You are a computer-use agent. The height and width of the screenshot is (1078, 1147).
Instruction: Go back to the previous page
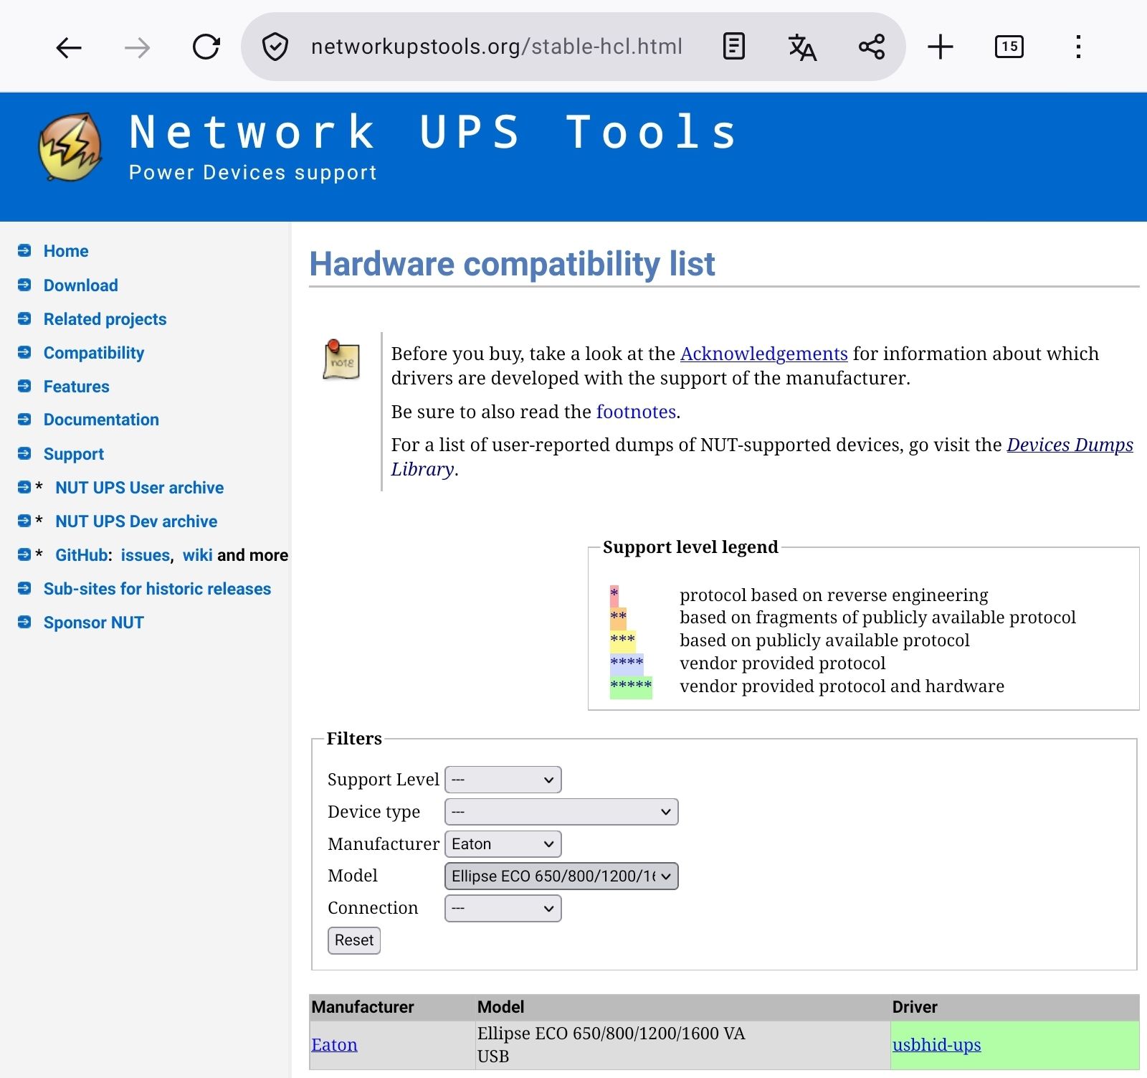(68, 47)
